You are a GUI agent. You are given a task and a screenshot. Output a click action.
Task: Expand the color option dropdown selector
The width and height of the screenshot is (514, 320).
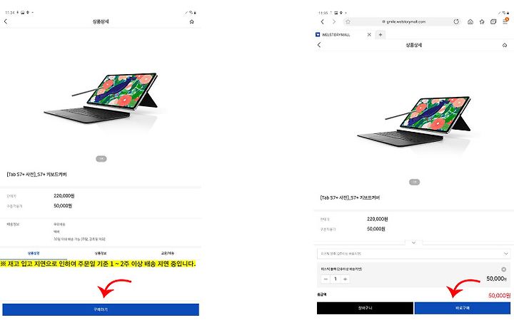click(413, 254)
